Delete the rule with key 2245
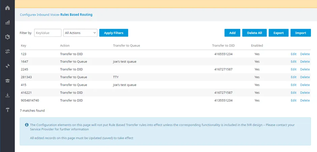Image resolution: width=317 pixels, height=152 pixels. tap(305, 69)
